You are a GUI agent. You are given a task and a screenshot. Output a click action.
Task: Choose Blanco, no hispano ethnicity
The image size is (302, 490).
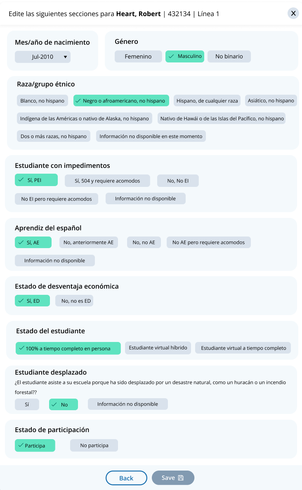(42, 100)
